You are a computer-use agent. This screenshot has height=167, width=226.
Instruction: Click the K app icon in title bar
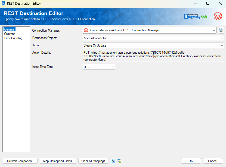[x=4, y=3]
